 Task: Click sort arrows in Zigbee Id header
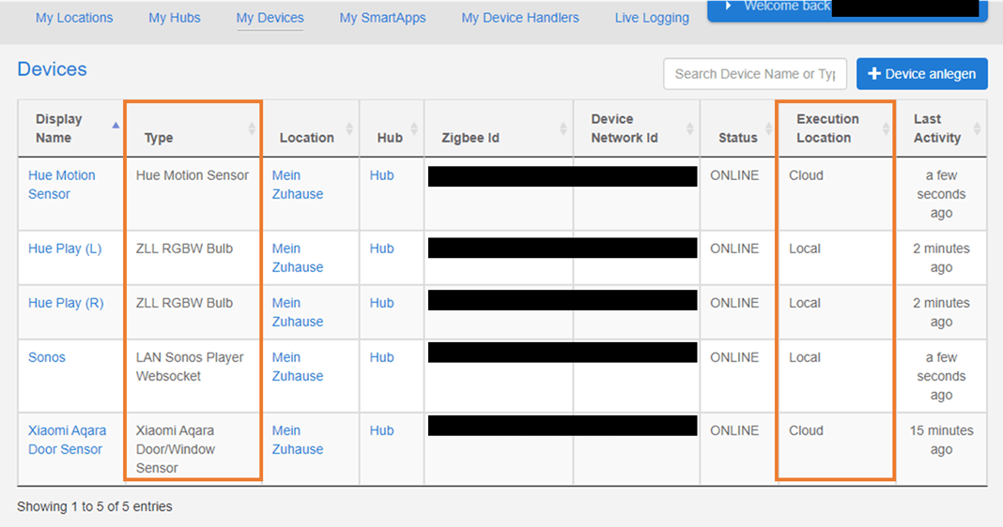(x=563, y=128)
